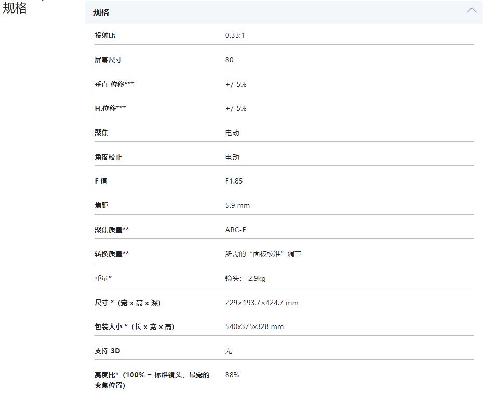
Task: Click the 0.33:1 throw ratio value
Action: coord(234,35)
